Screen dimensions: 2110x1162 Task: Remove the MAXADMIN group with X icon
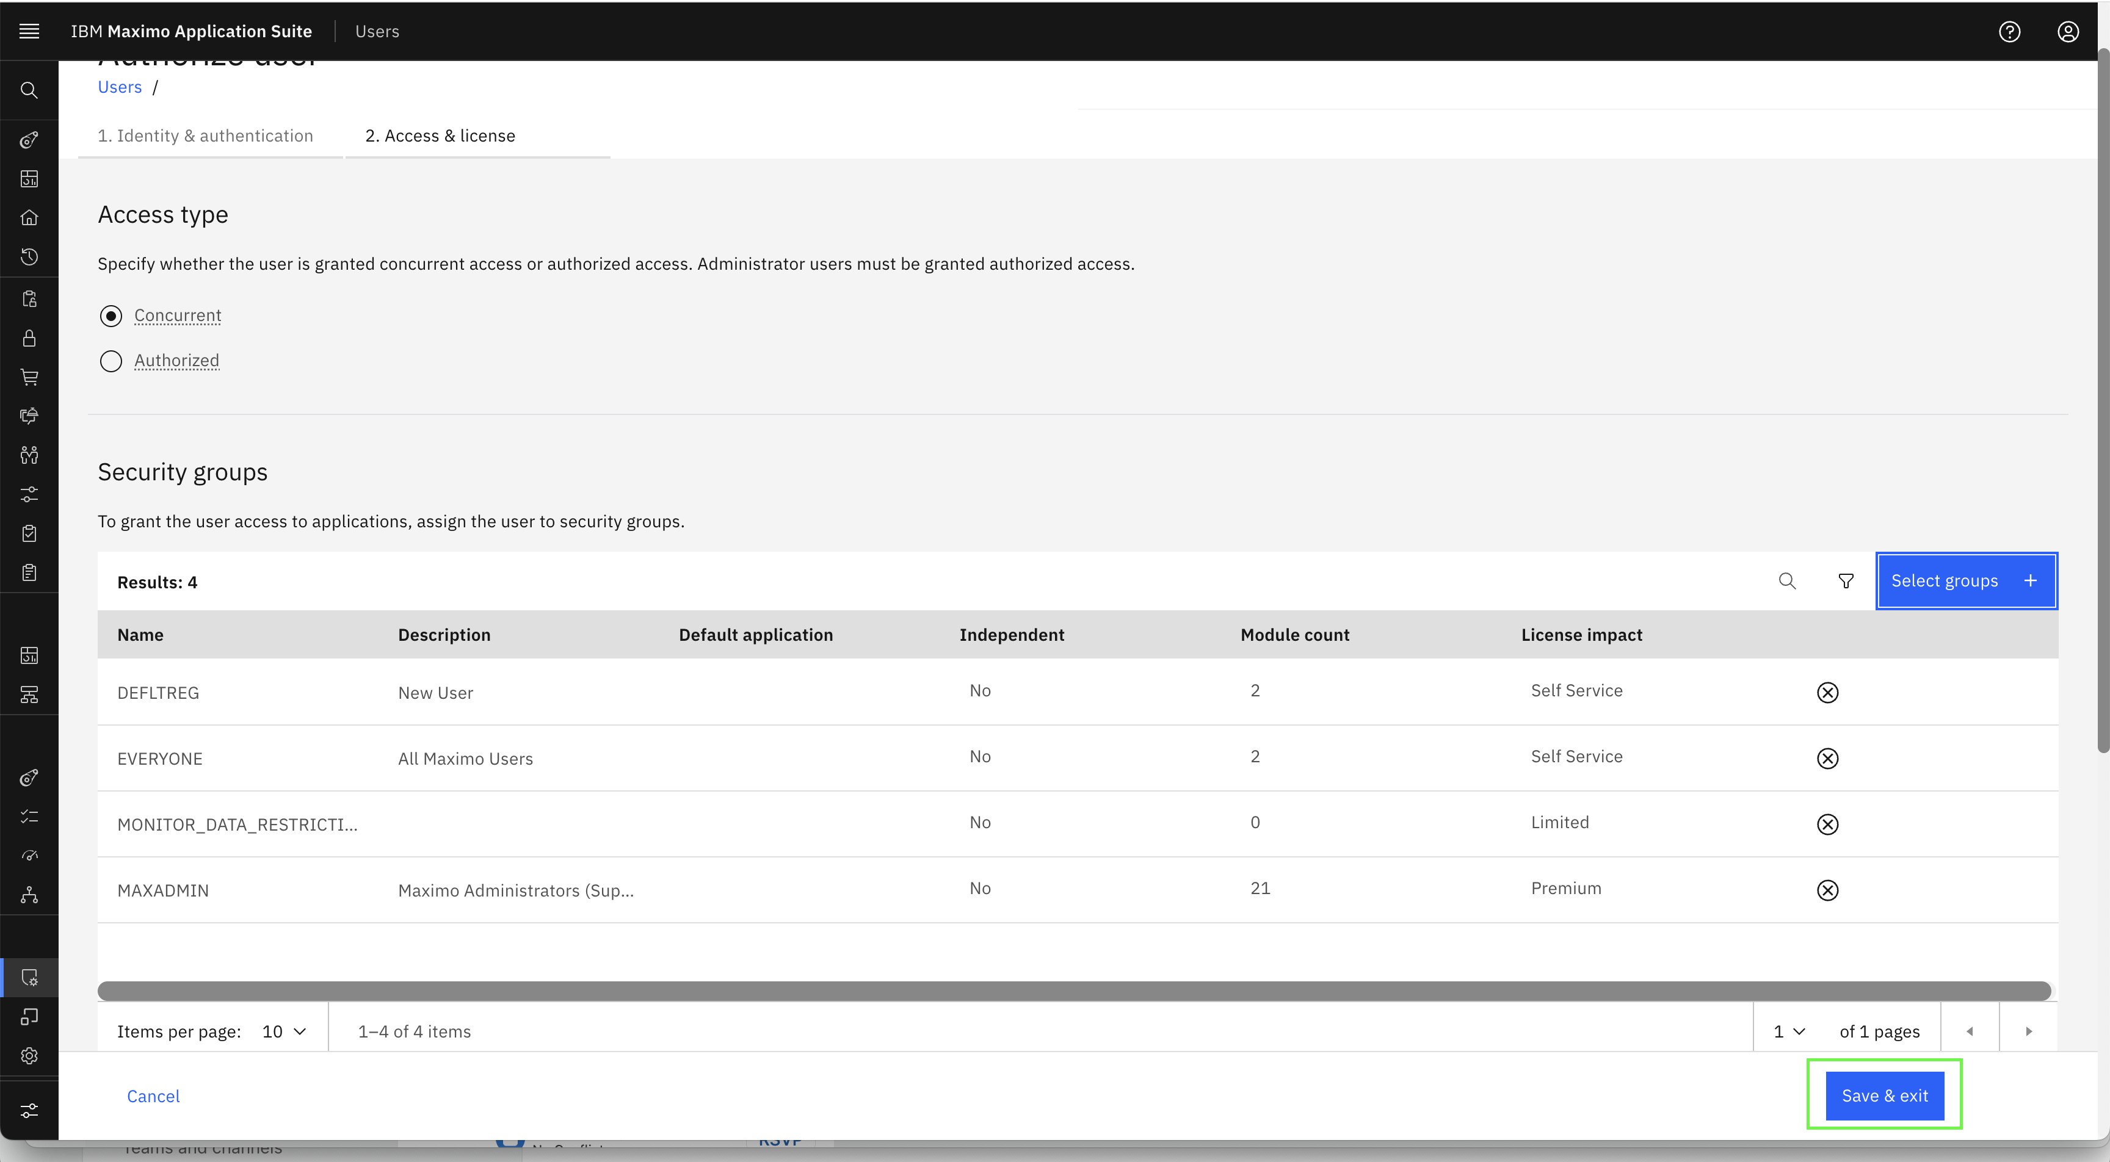pos(1827,890)
